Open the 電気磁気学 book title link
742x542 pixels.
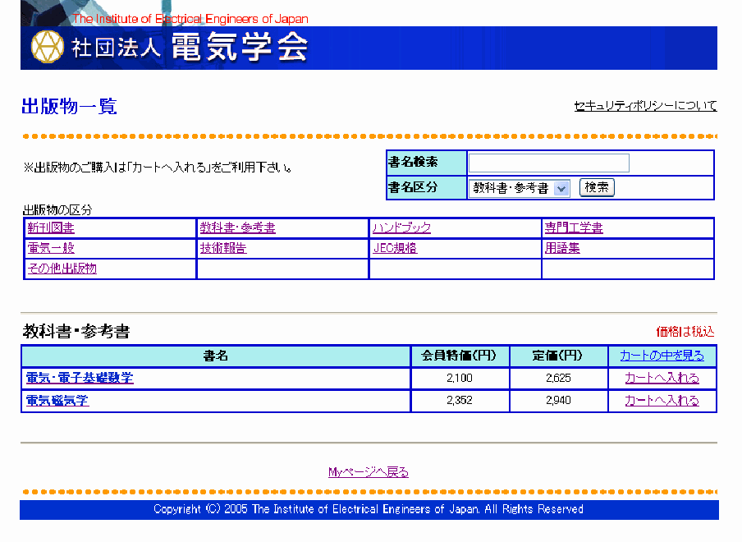pos(57,401)
